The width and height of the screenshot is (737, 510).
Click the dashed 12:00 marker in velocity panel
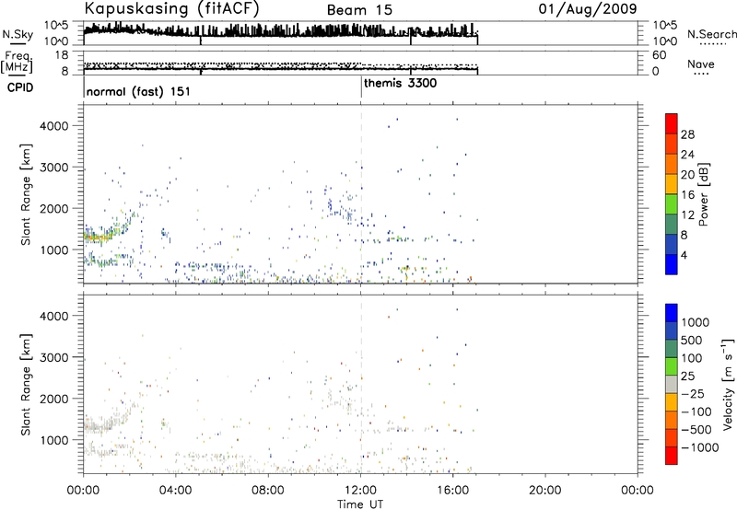[361, 384]
